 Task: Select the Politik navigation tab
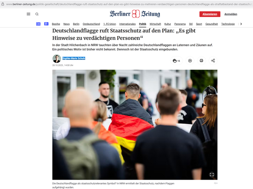pos(142,24)
